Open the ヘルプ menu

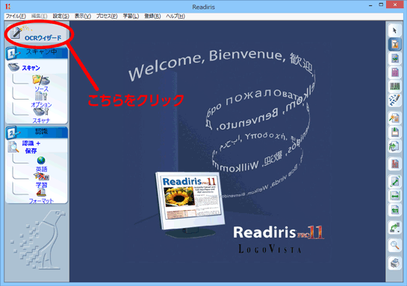click(x=175, y=16)
